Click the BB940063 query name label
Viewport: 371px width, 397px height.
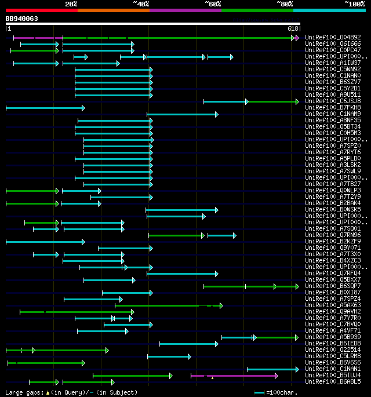pos(22,19)
